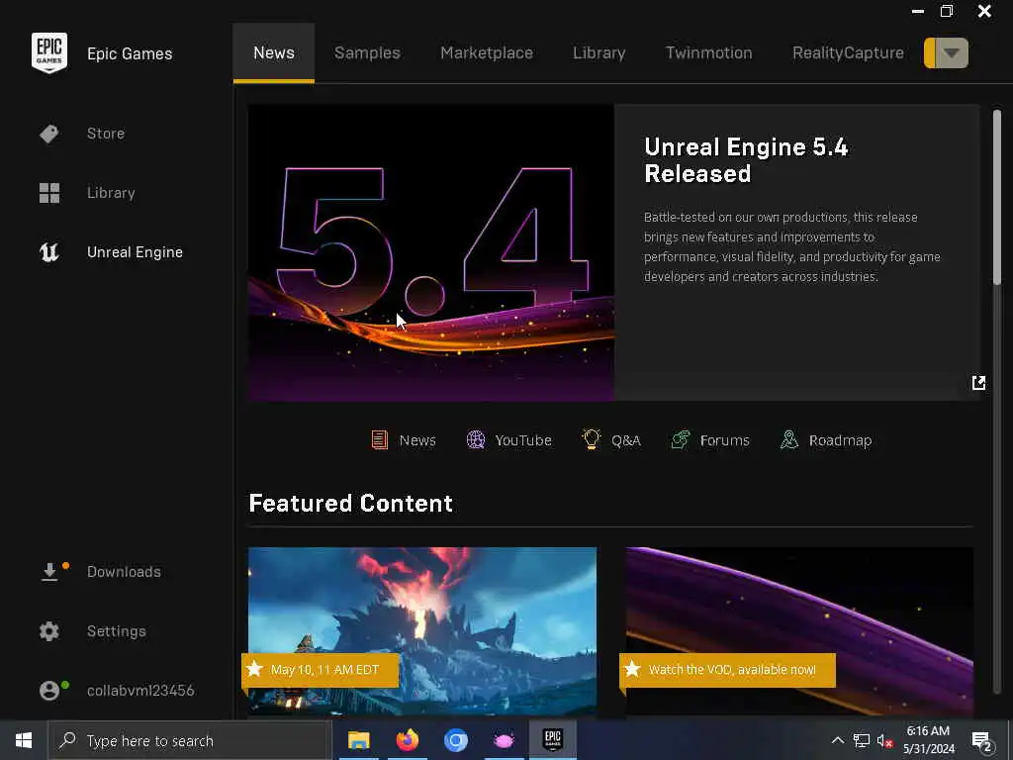Click the vertical scrollbar thumb

pyautogui.click(x=997, y=197)
